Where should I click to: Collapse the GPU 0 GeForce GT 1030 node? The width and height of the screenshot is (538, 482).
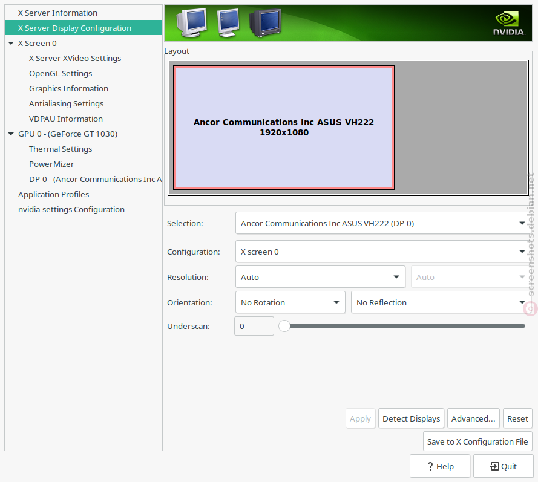point(11,134)
